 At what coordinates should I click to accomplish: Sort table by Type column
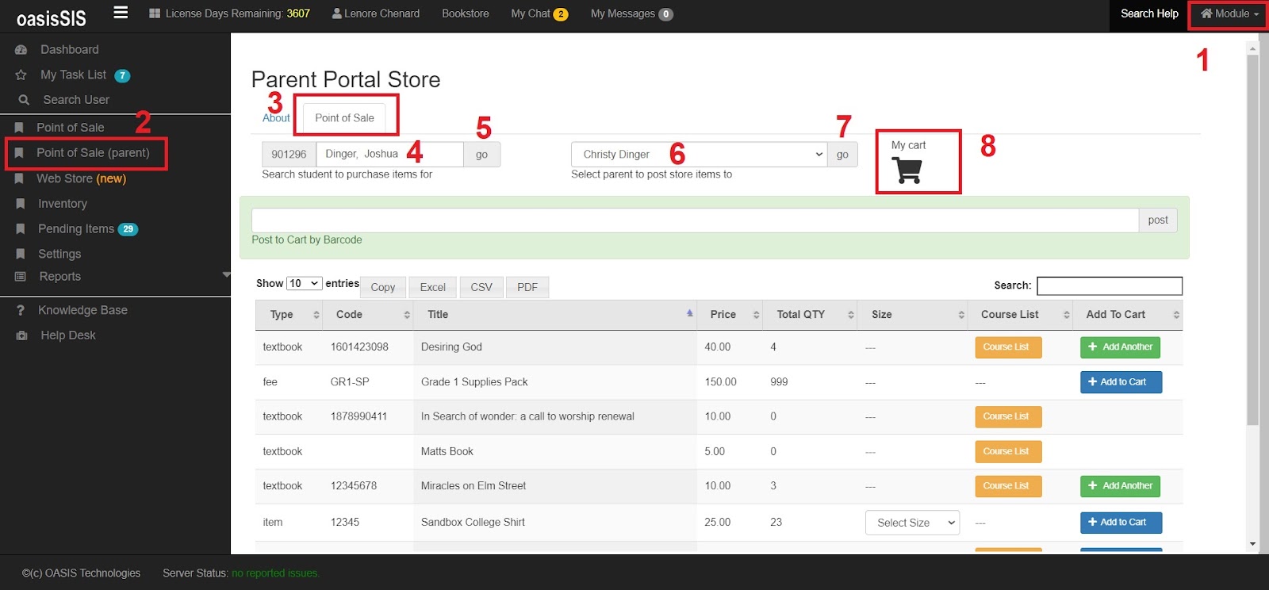coord(288,315)
